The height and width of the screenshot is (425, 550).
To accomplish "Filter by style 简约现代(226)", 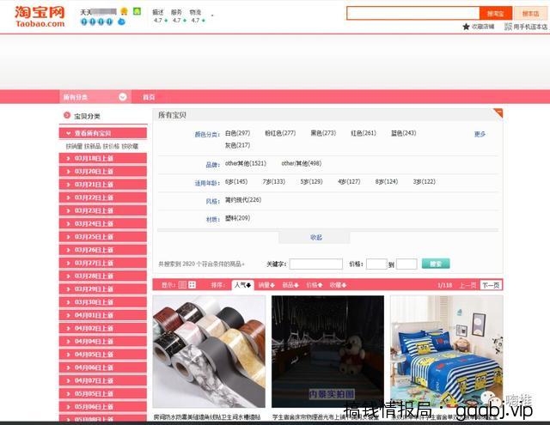I will [243, 200].
